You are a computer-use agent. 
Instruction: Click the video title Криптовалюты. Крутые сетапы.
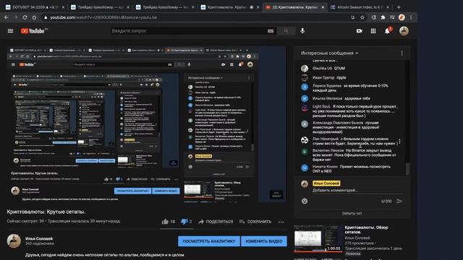pos(46,212)
